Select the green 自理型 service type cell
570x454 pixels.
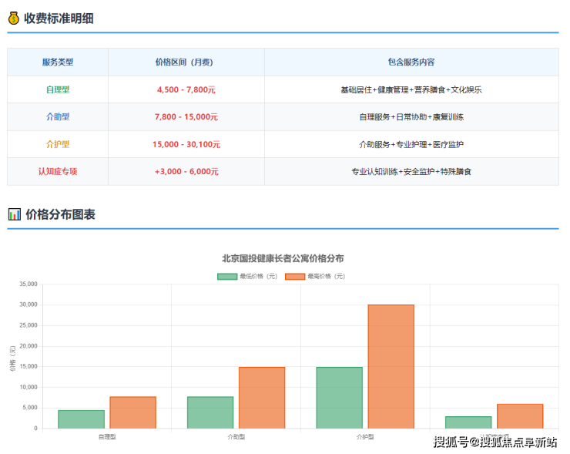pos(58,89)
